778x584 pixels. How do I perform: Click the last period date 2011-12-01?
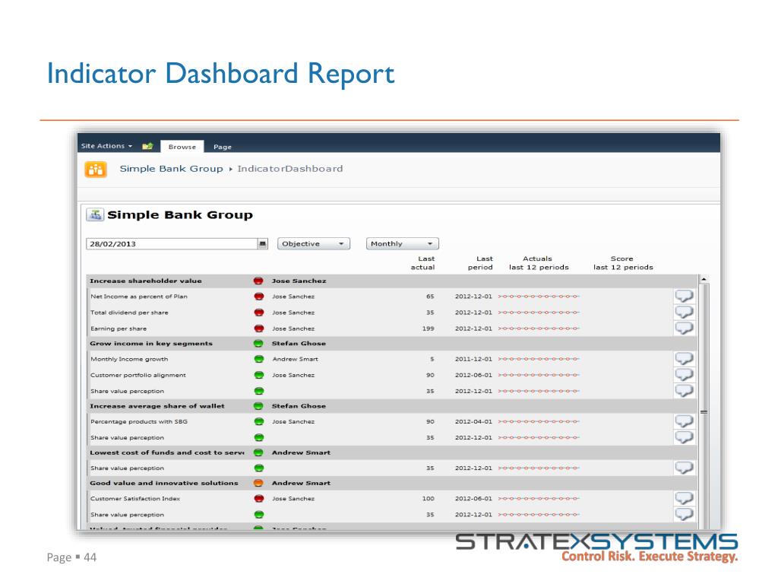pos(473,359)
